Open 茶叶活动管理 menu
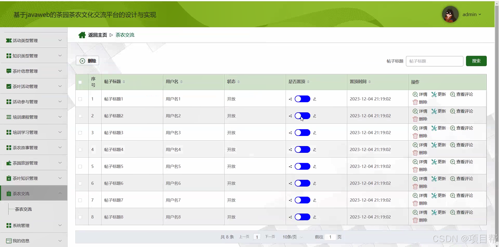Screen dimensions: 499x247 (x=34, y=86)
